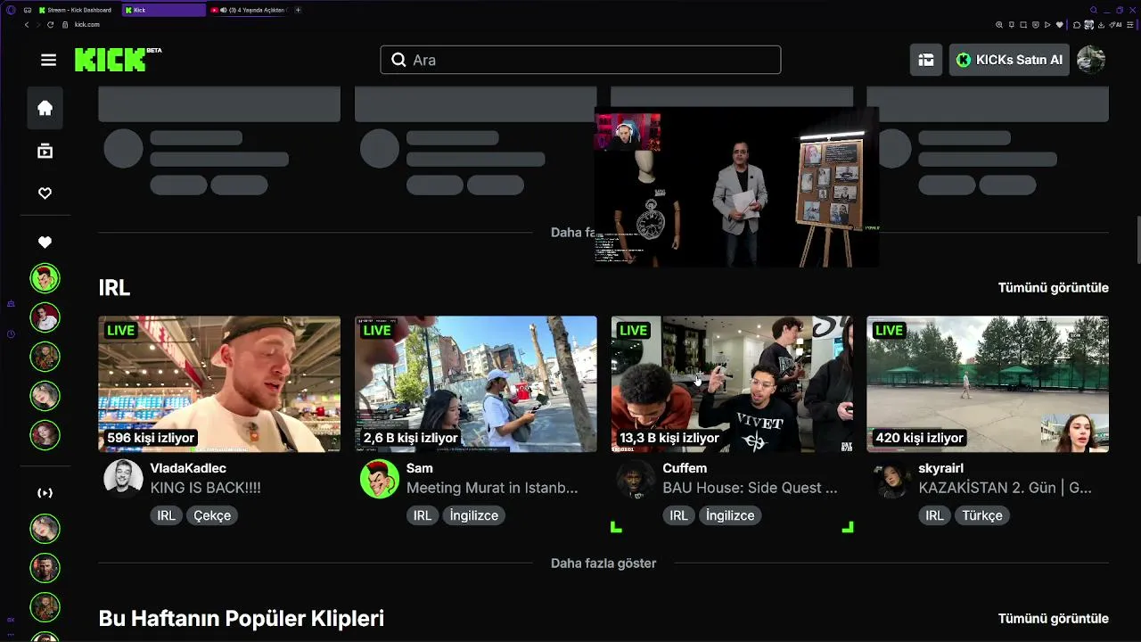Open Cuffem BAU House stream thumbnail
The width and height of the screenshot is (1141, 642).
[732, 383]
